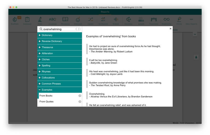Select the From Books examples item
Screen dimensions: 210x135
click(60, 96)
